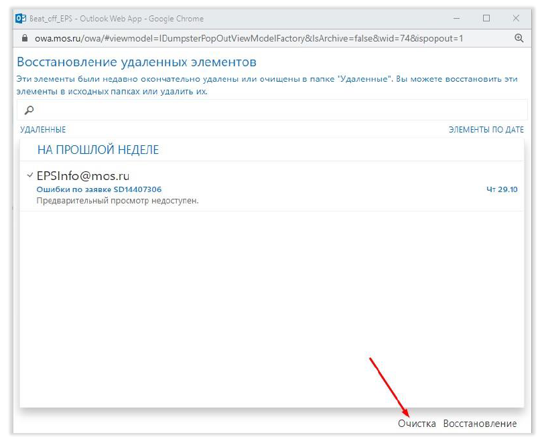Screen dimensions: 540x437
Task: Close the deleted items recovery window
Action: click(516, 18)
